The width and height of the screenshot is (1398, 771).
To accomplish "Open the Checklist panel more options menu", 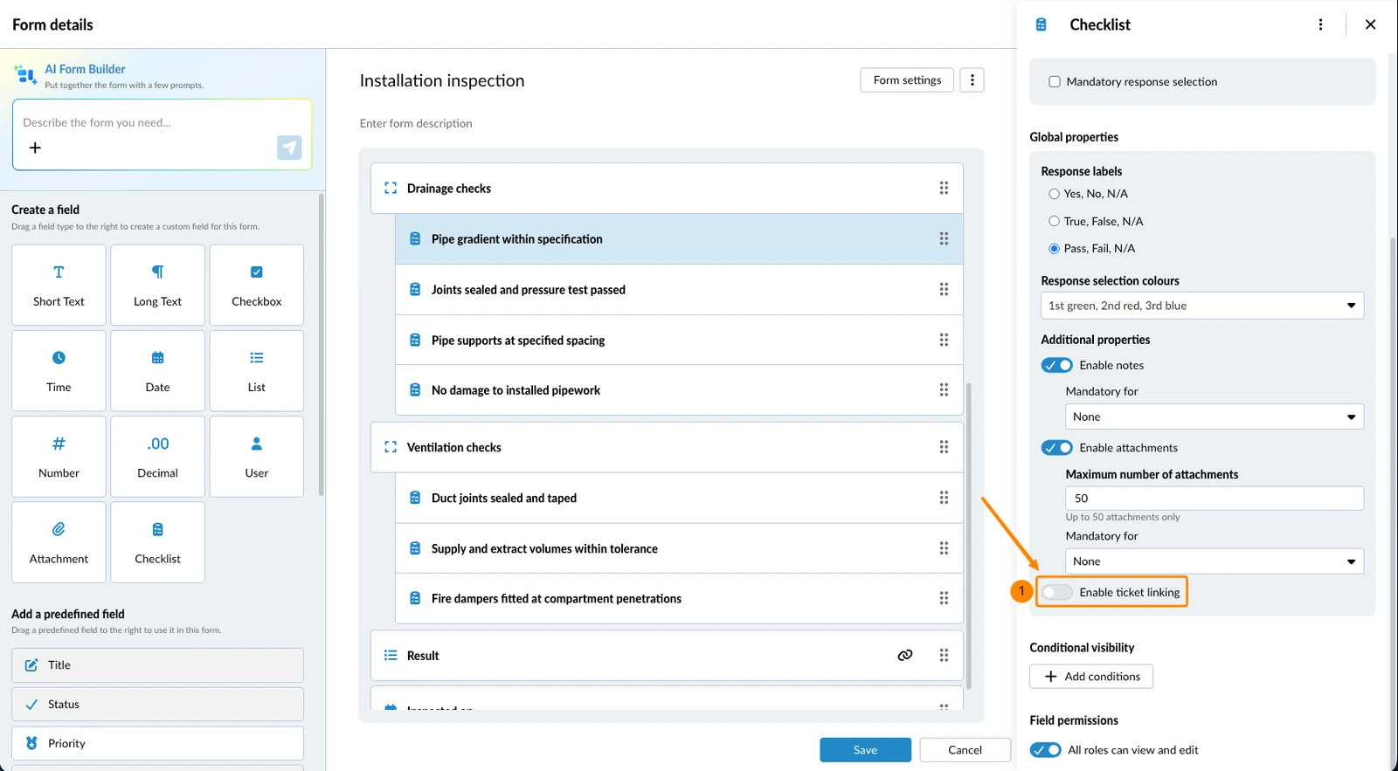I will (1320, 24).
